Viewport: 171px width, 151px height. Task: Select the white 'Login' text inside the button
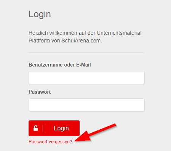pos(61,128)
